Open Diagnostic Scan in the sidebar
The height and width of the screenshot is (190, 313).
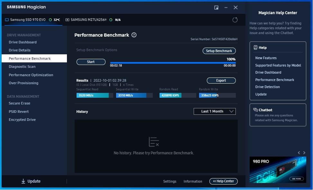[22, 67]
